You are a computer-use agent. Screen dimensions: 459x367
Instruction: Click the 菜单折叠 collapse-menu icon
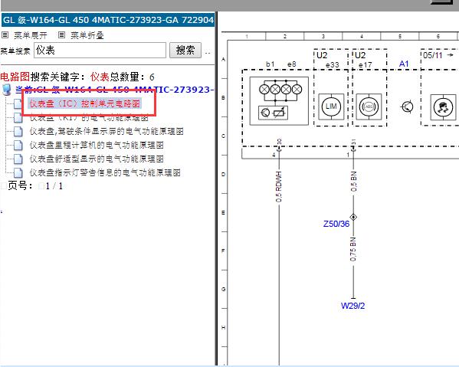click(61, 35)
